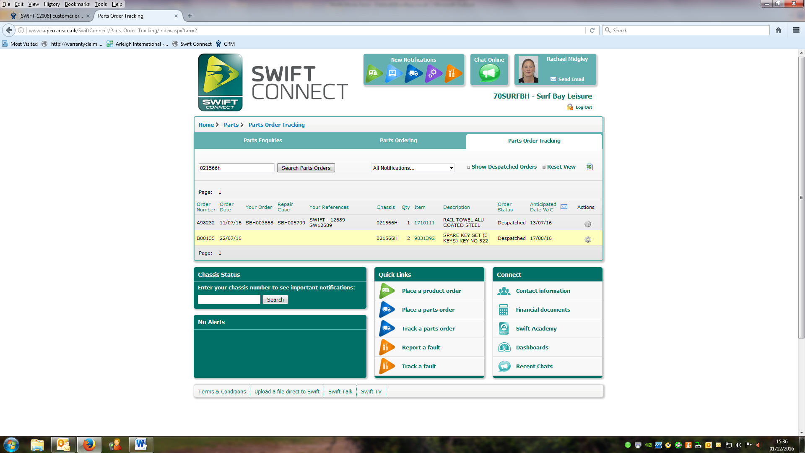The width and height of the screenshot is (805, 453).
Task: Click the page vertical scrollbar
Action: (801, 197)
